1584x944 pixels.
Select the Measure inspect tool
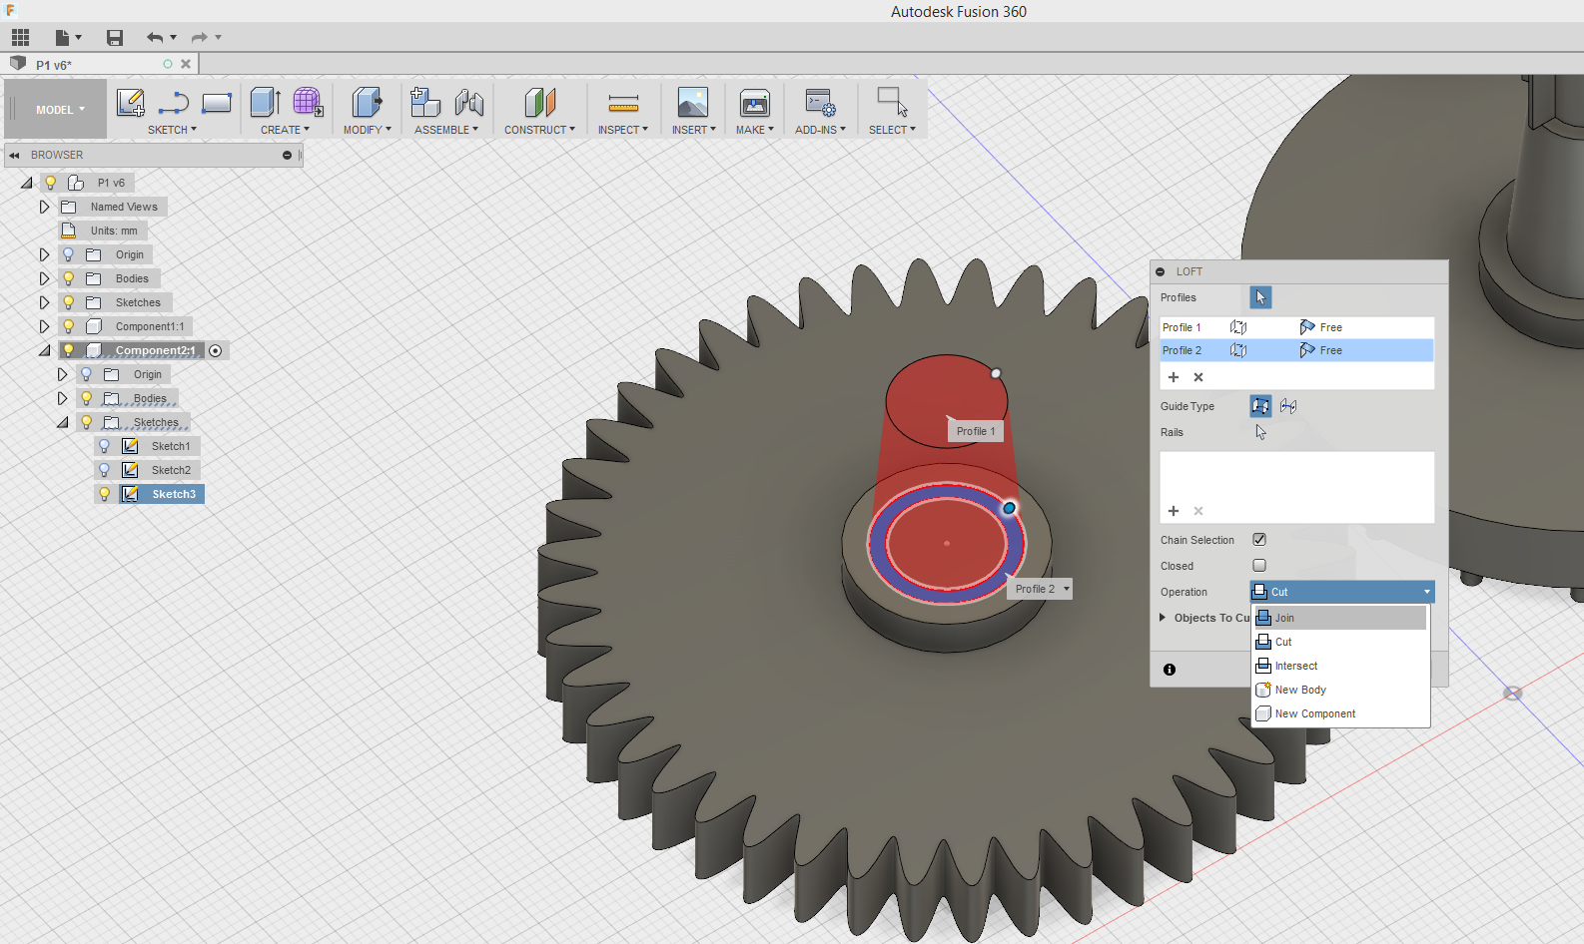[x=623, y=103]
